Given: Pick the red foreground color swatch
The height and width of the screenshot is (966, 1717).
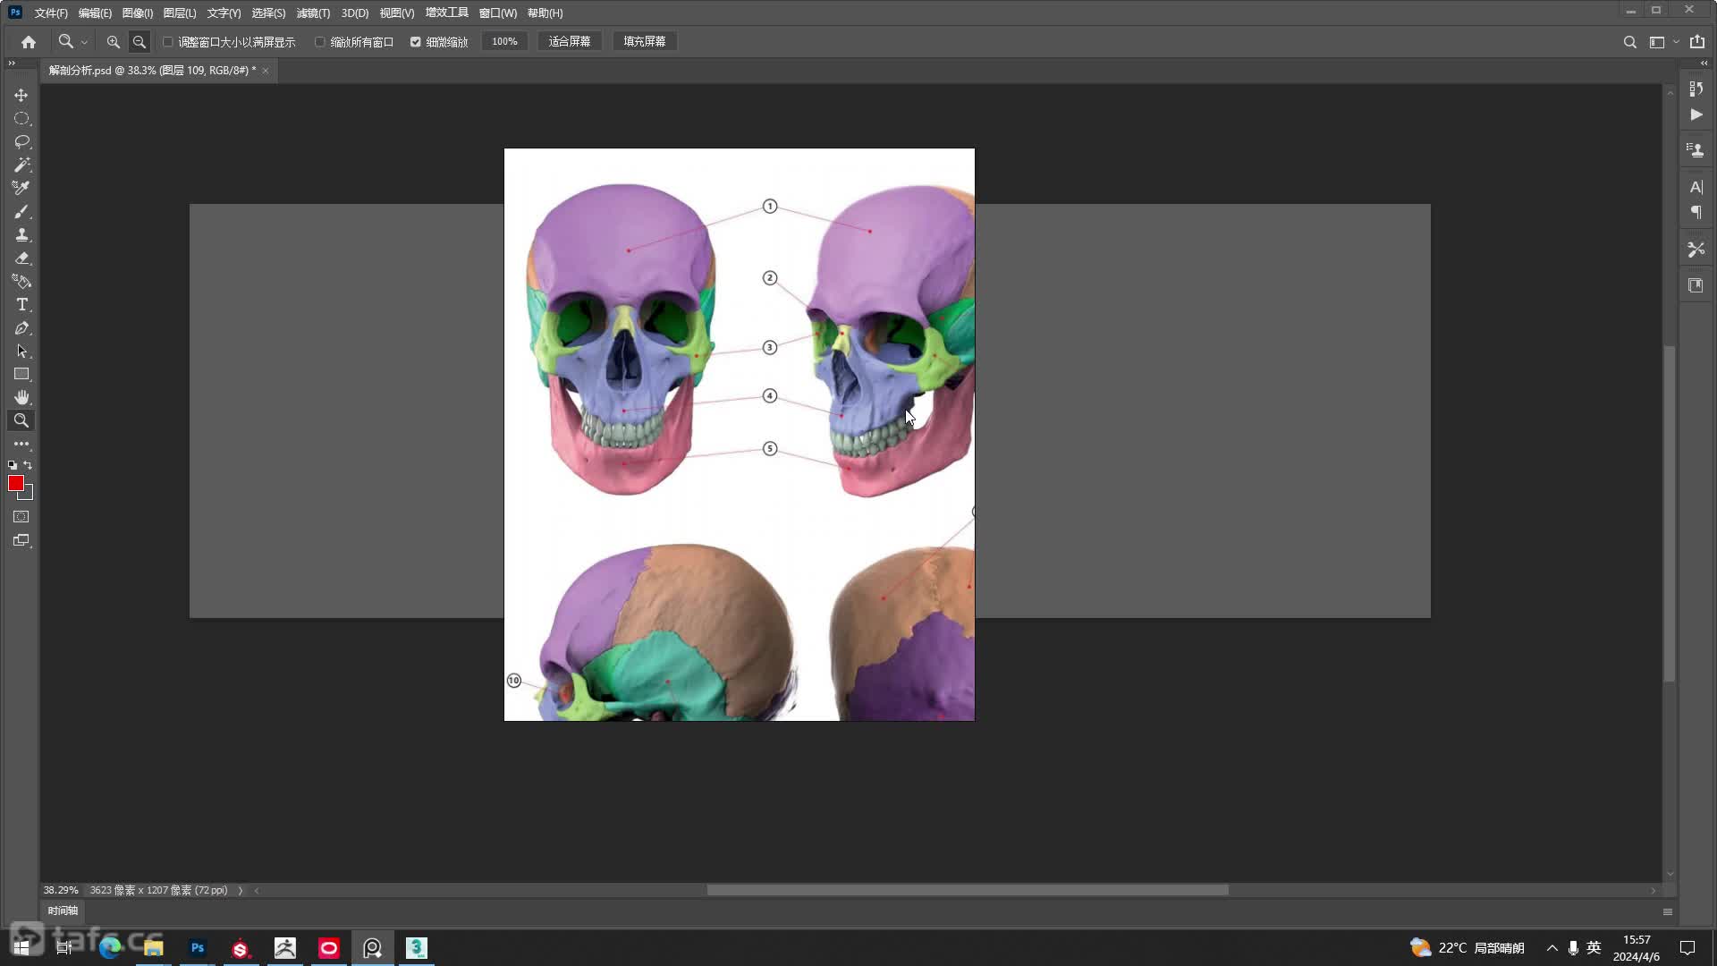Looking at the screenshot, I should [15, 483].
